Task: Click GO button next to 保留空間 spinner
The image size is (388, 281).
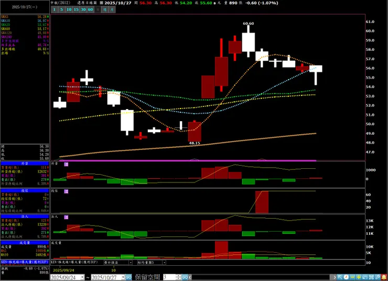Action: pyautogui.click(x=185, y=277)
